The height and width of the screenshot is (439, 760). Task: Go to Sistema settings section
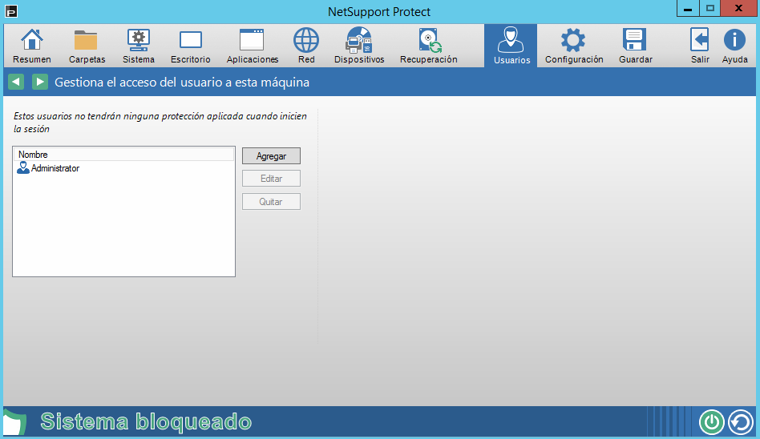pyautogui.click(x=139, y=46)
